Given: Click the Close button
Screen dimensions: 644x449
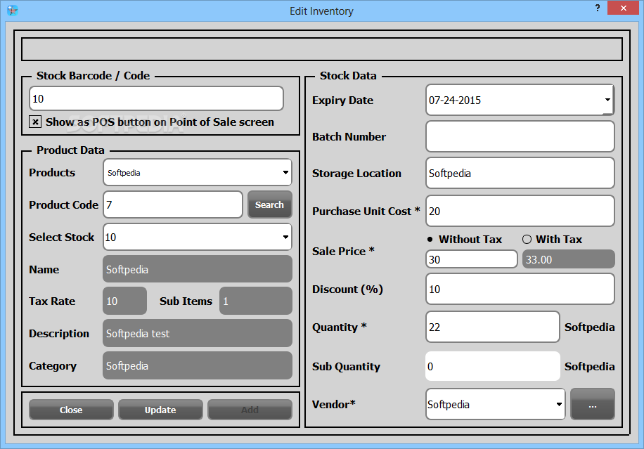Looking at the screenshot, I should click(x=71, y=410).
